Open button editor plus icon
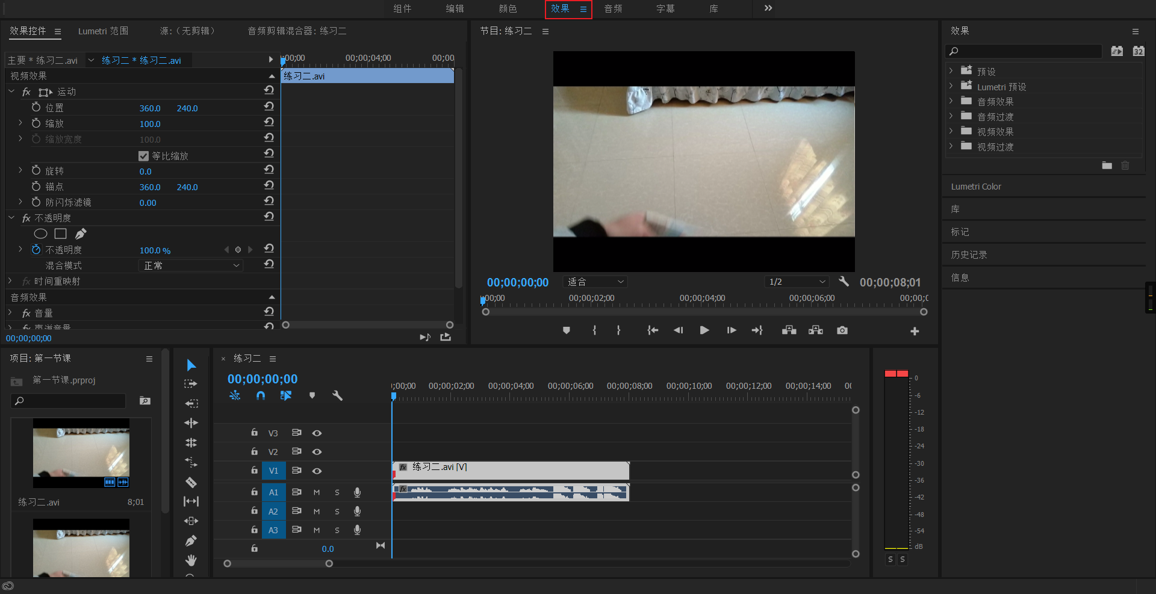 (915, 331)
